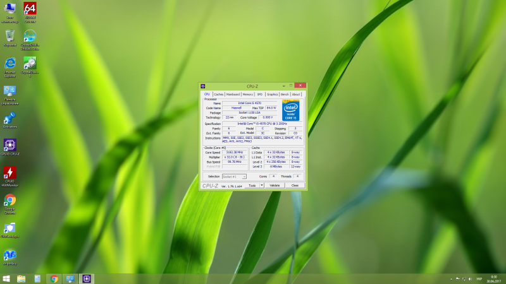
Task: Click the Multiplier value x 32.0
Action: pyautogui.click(x=235, y=157)
